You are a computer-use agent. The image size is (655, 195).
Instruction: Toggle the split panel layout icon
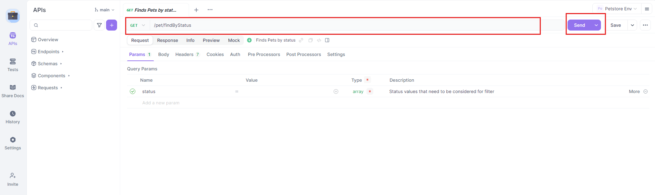pos(327,40)
